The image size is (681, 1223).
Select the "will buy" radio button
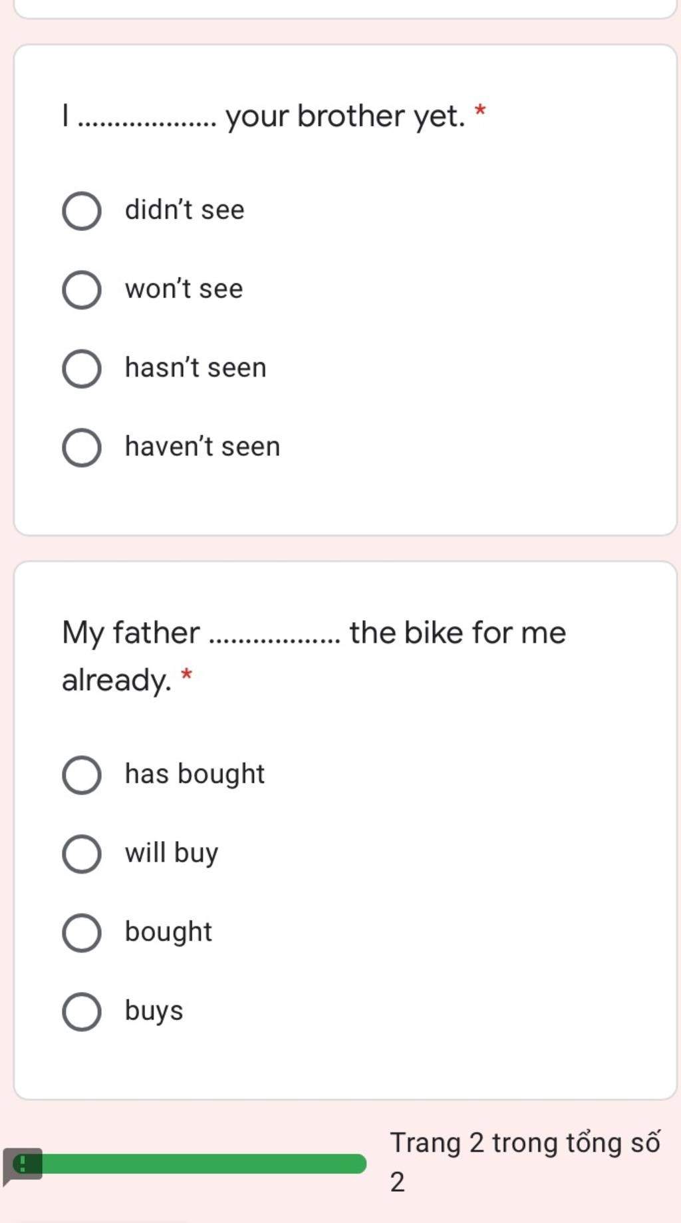click(x=82, y=854)
